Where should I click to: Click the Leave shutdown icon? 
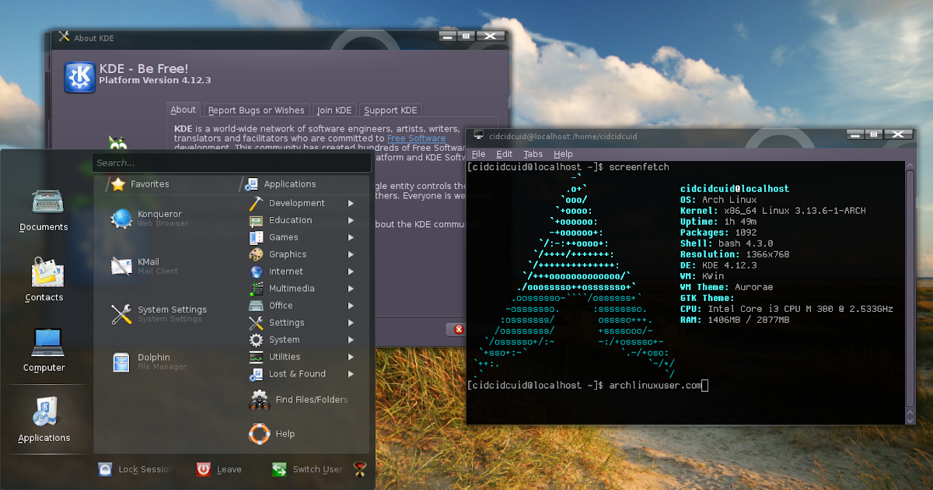click(x=218, y=469)
